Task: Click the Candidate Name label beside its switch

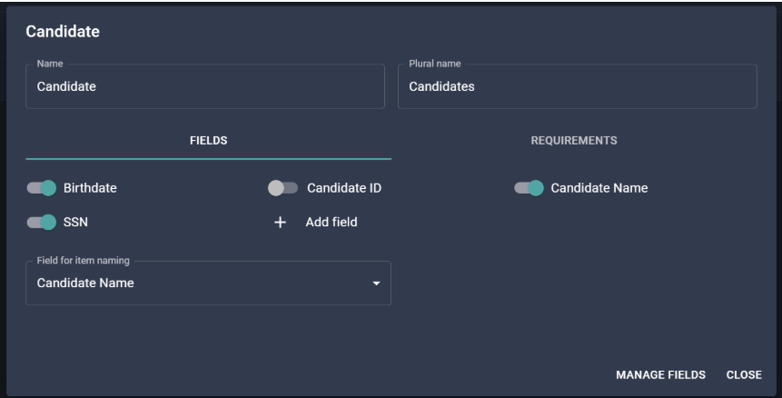Action: [x=599, y=188]
